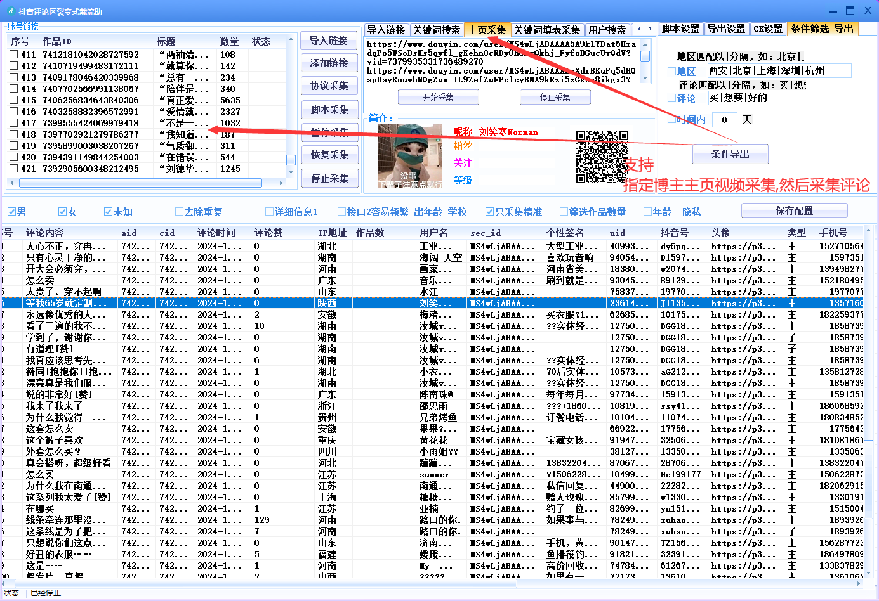Open the 导出设置 tab

[727, 29]
